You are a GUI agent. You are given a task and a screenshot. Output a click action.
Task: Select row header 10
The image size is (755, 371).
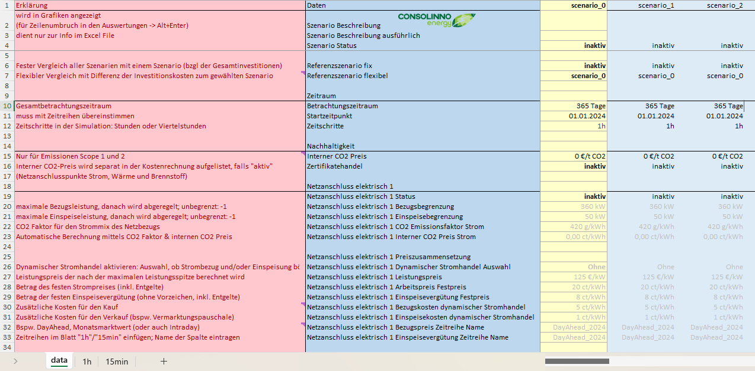pos(7,106)
